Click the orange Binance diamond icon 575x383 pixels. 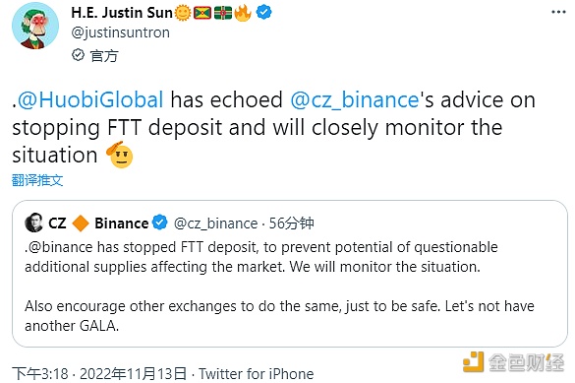click(81, 223)
